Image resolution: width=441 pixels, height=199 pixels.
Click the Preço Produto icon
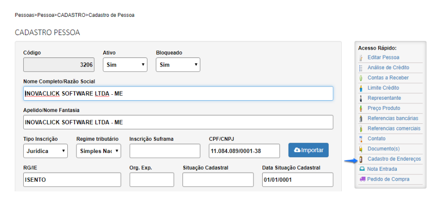pos(361,108)
